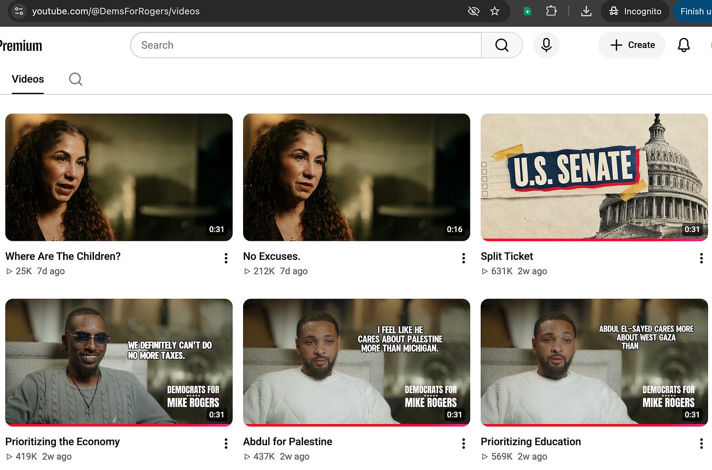Screen dimensions: 712x470
Task: Click the Prioritizing Education title
Action: point(531,442)
